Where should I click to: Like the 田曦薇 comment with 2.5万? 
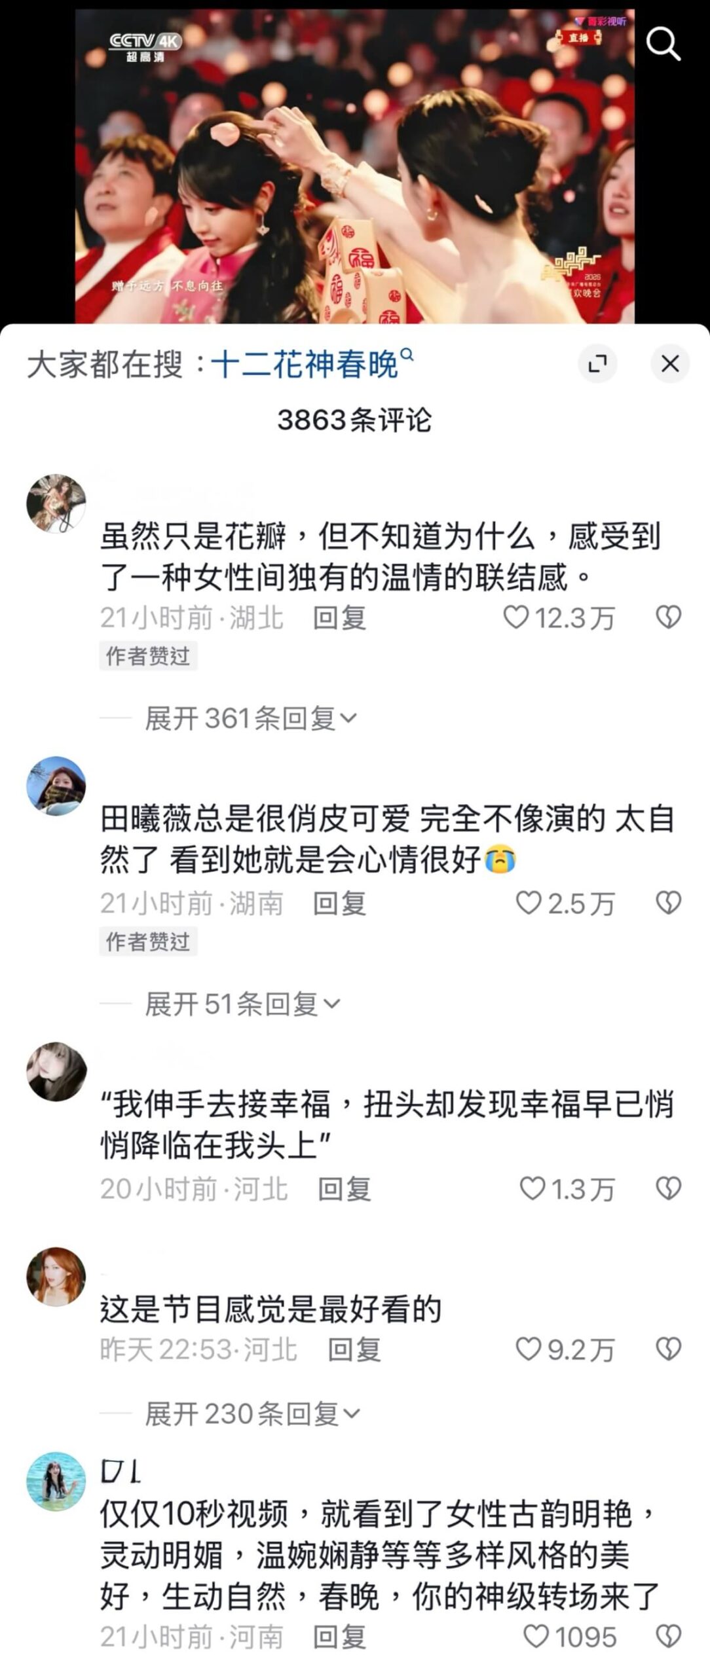(529, 903)
